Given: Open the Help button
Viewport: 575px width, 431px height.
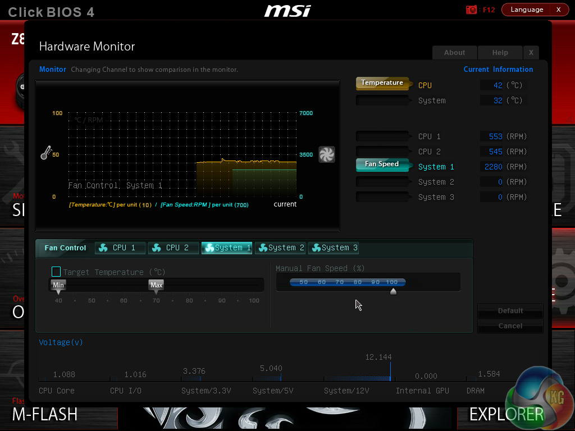Looking at the screenshot, I should coord(500,52).
